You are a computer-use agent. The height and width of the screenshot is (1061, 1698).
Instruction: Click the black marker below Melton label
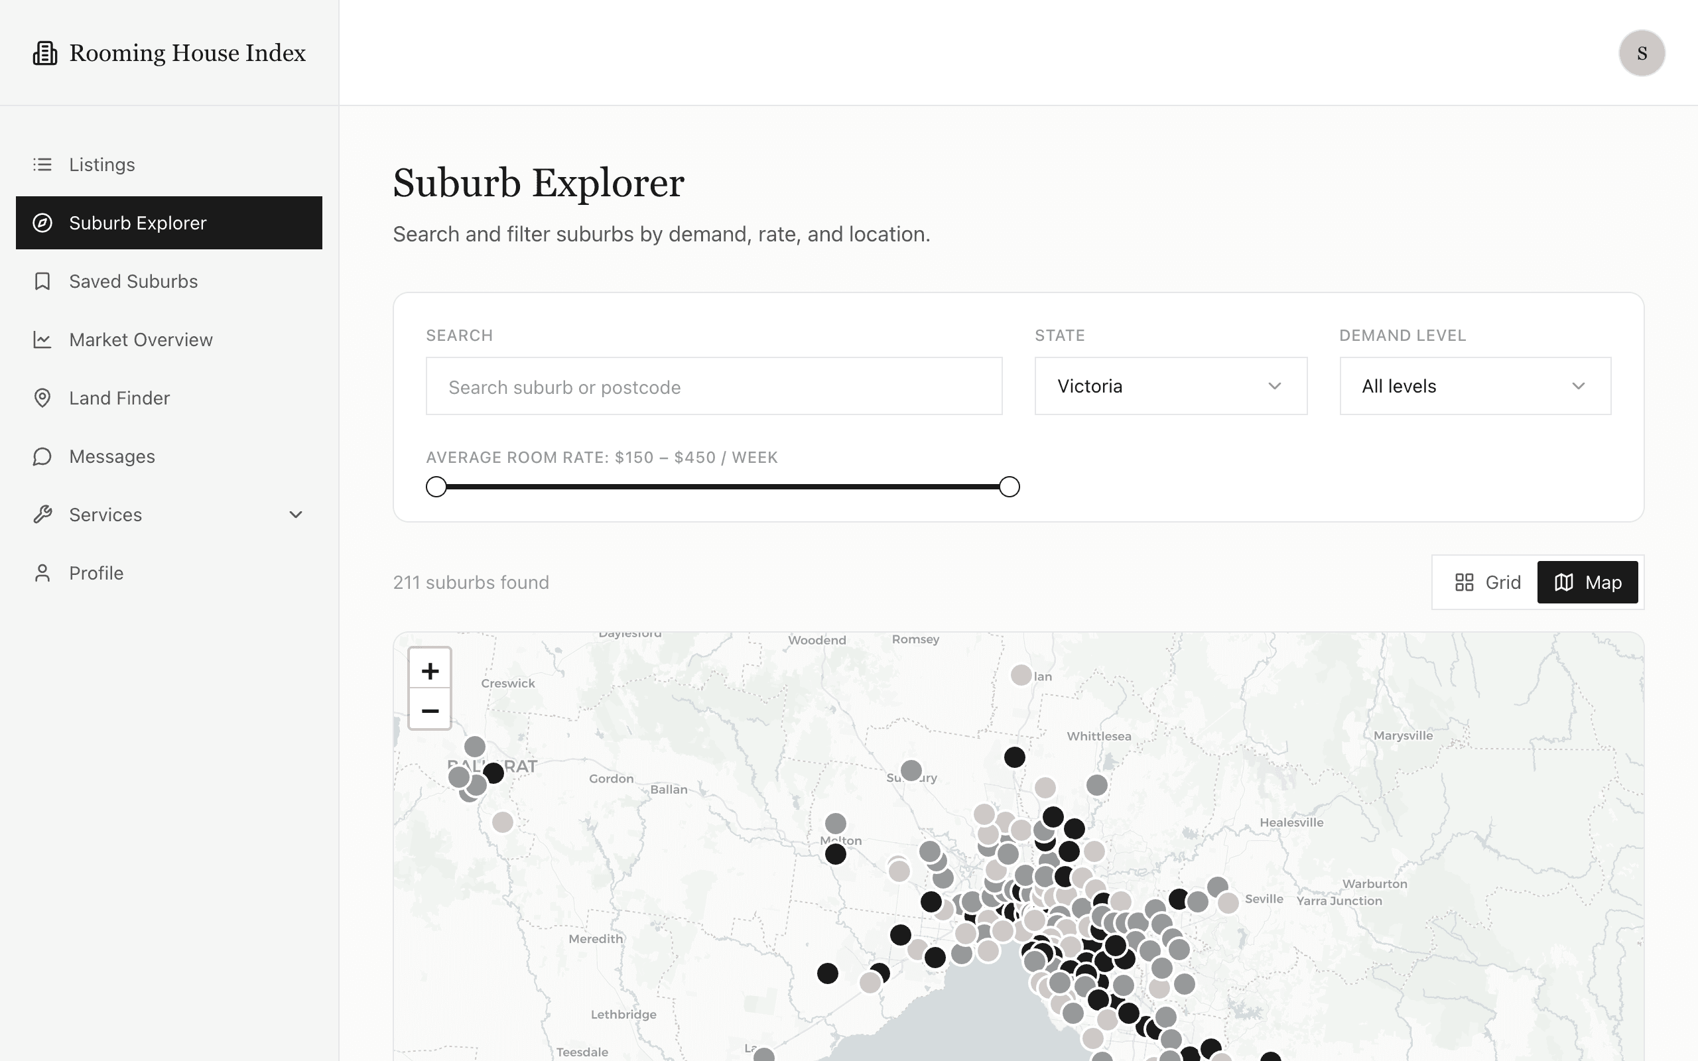835,854
